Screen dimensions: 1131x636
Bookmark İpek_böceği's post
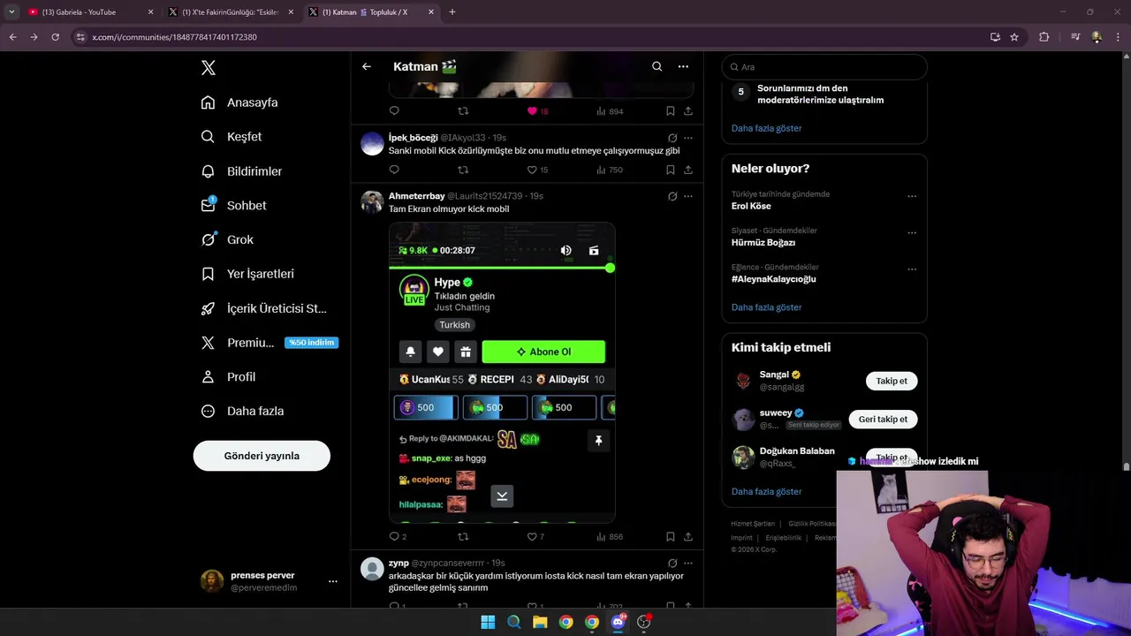click(671, 170)
